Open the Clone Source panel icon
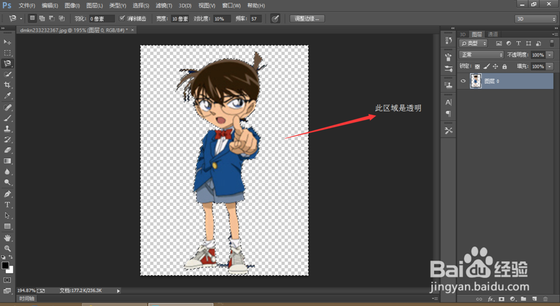560x306 pixels. (449, 85)
